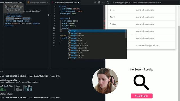Click the autocomplete list scrollbar
Image resolution: width=180 pixels, height=101 pixels.
(126, 34)
